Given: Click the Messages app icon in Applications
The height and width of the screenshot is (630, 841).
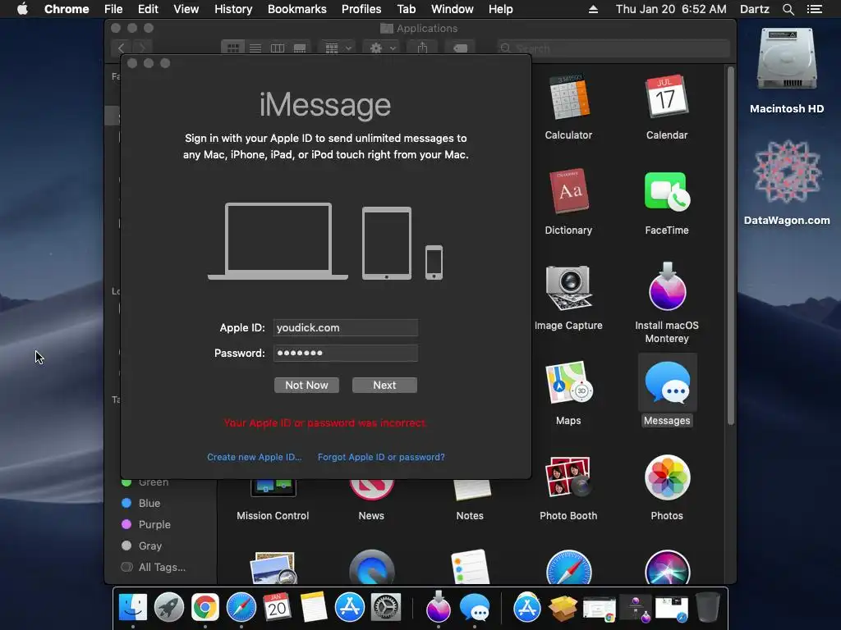Looking at the screenshot, I should pyautogui.click(x=667, y=382).
